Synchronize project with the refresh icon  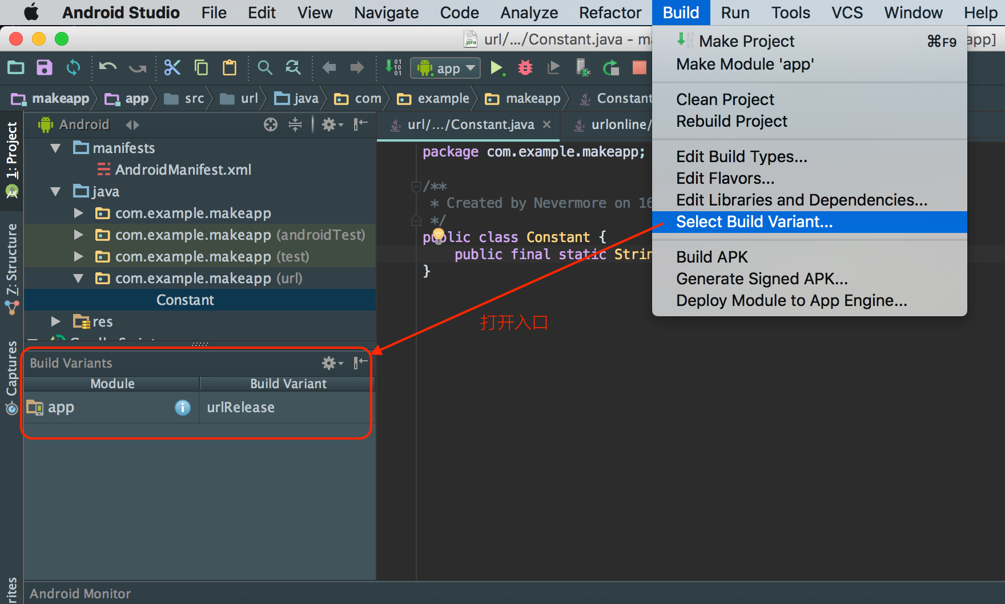73,68
